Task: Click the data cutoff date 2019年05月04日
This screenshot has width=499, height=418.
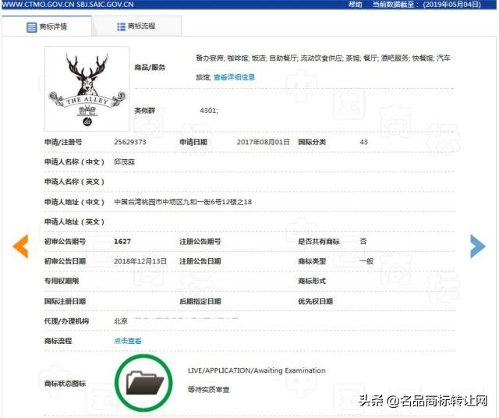Action: pos(451,5)
